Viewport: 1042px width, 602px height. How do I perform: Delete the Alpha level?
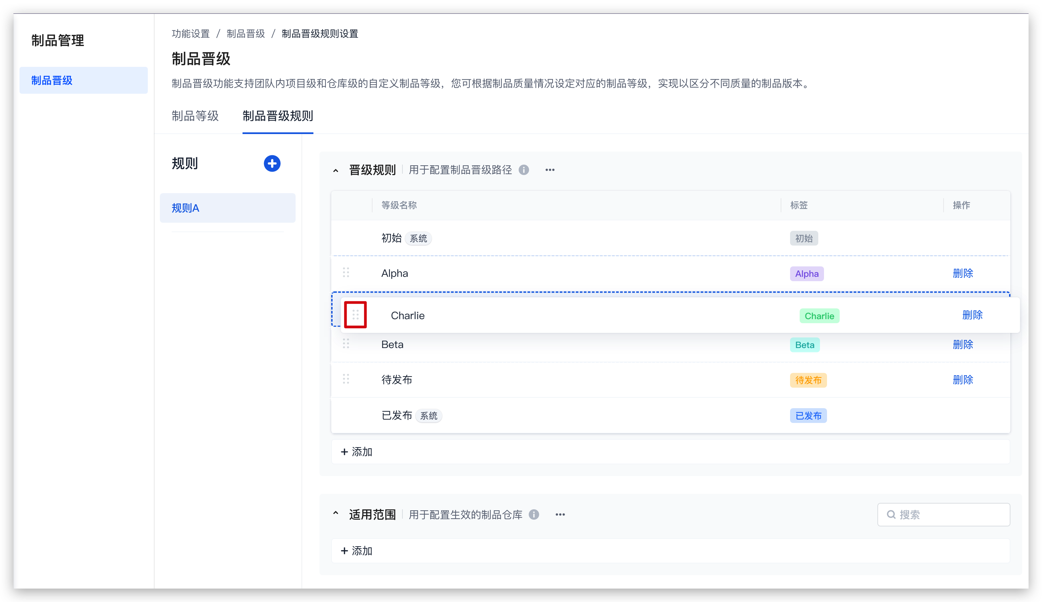pyautogui.click(x=963, y=273)
